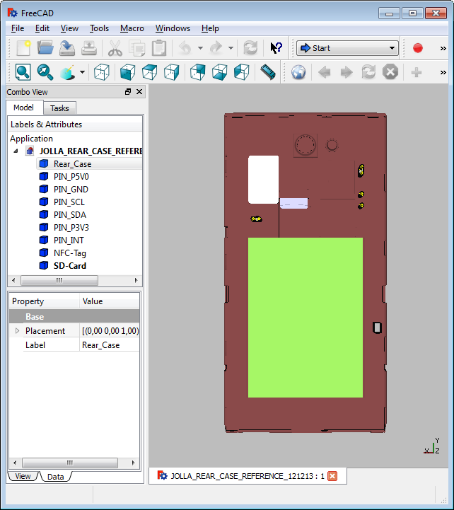Select the SD-Card object
This screenshot has height=510, width=454.
(x=69, y=266)
